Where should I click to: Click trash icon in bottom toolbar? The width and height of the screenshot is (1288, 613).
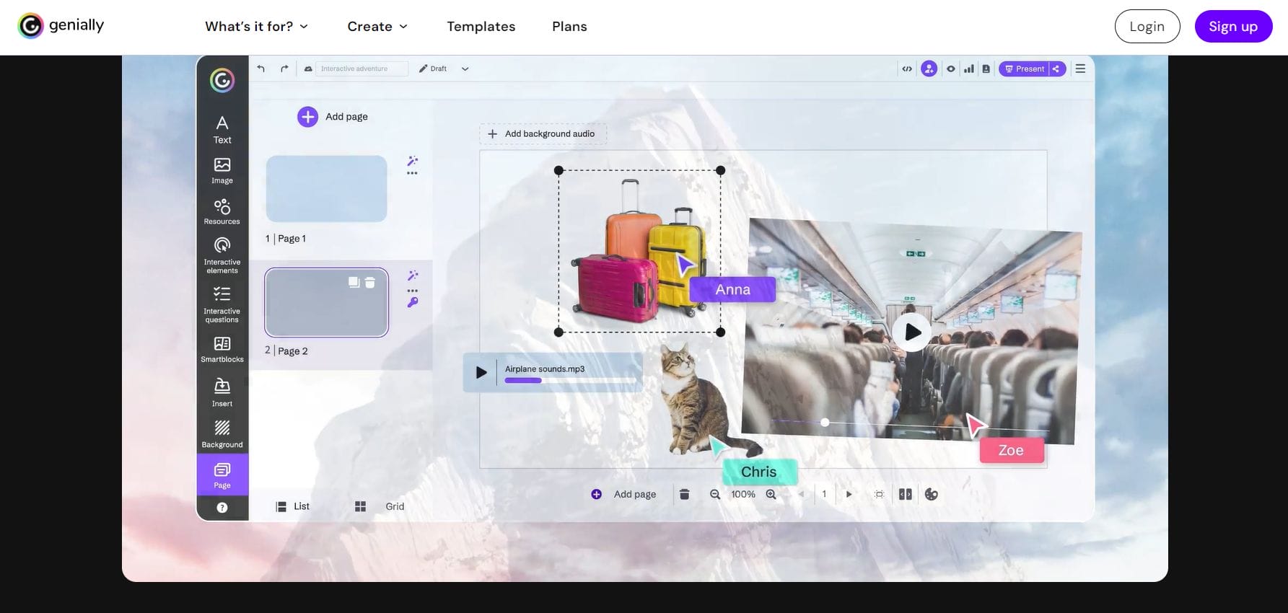[x=684, y=494]
